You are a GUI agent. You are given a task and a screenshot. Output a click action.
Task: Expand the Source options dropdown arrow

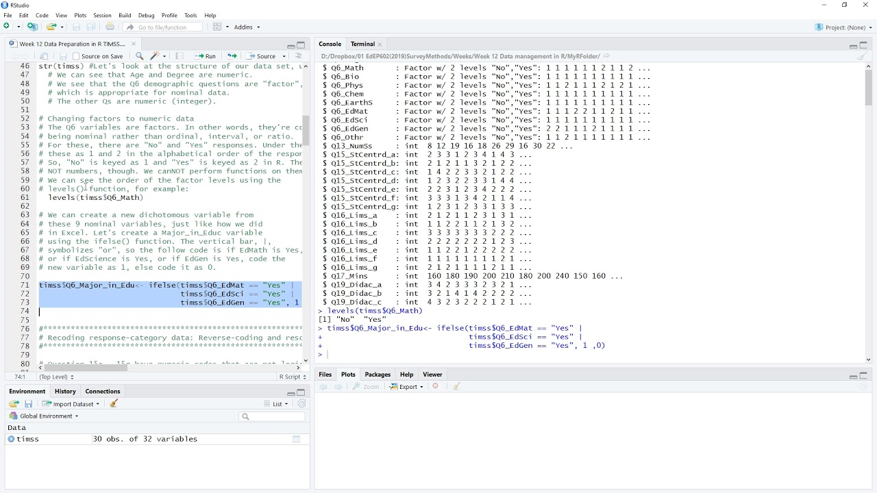284,56
